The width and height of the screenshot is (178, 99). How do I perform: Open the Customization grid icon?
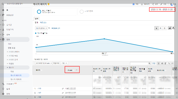(x=3, y=15)
